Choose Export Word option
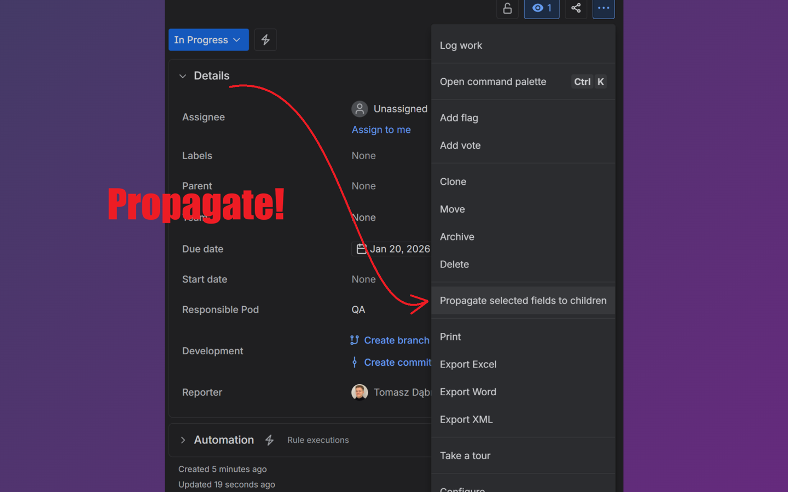This screenshot has width=788, height=492. point(523,392)
